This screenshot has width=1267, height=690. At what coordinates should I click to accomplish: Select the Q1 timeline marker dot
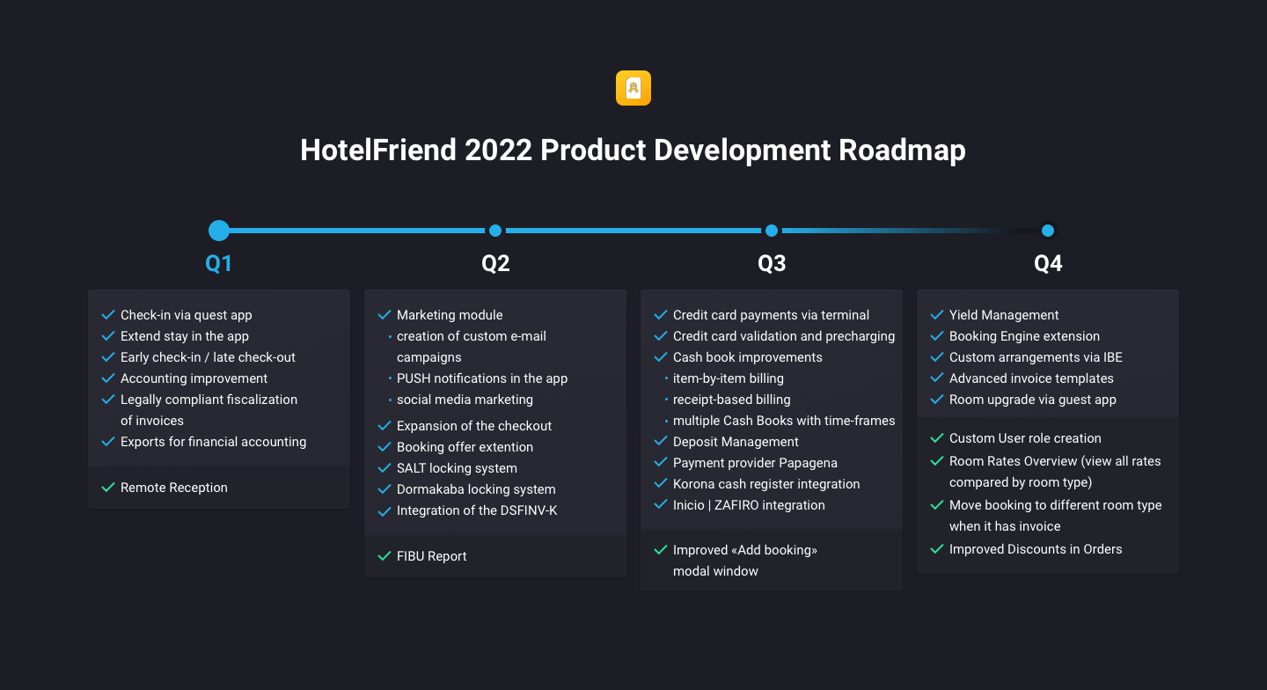pyautogui.click(x=219, y=231)
